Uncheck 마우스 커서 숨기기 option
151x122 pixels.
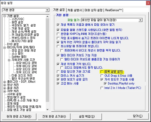(x=58, y=75)
